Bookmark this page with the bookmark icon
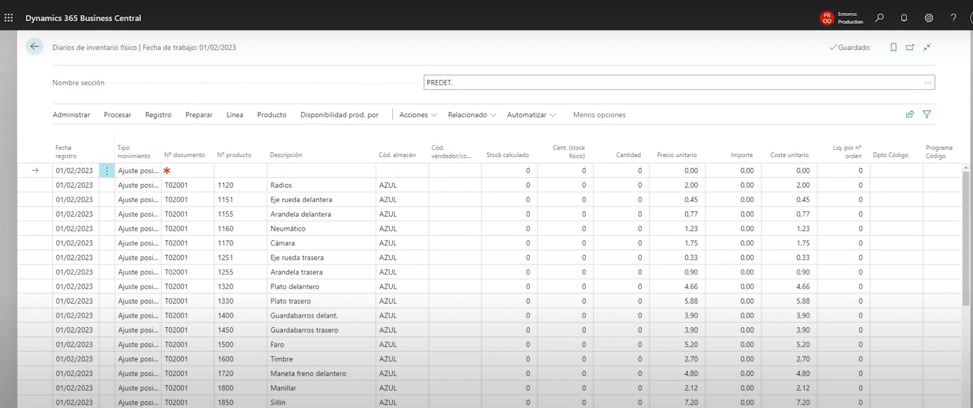Image resolution: width=973 pixels, height=408 pixels. click(893, 48)
